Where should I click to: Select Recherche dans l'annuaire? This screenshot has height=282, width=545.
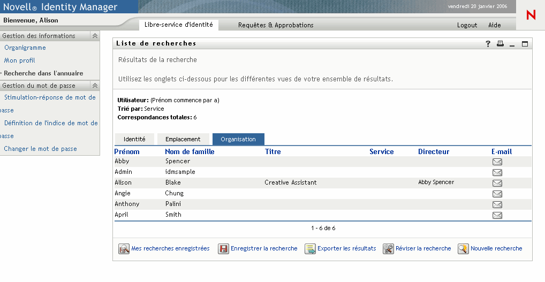pyautogui.click(x=43, y=73)
